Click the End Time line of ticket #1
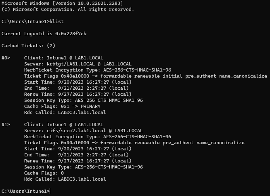Viewport: 270px width, 196px height. pos(76,155)
